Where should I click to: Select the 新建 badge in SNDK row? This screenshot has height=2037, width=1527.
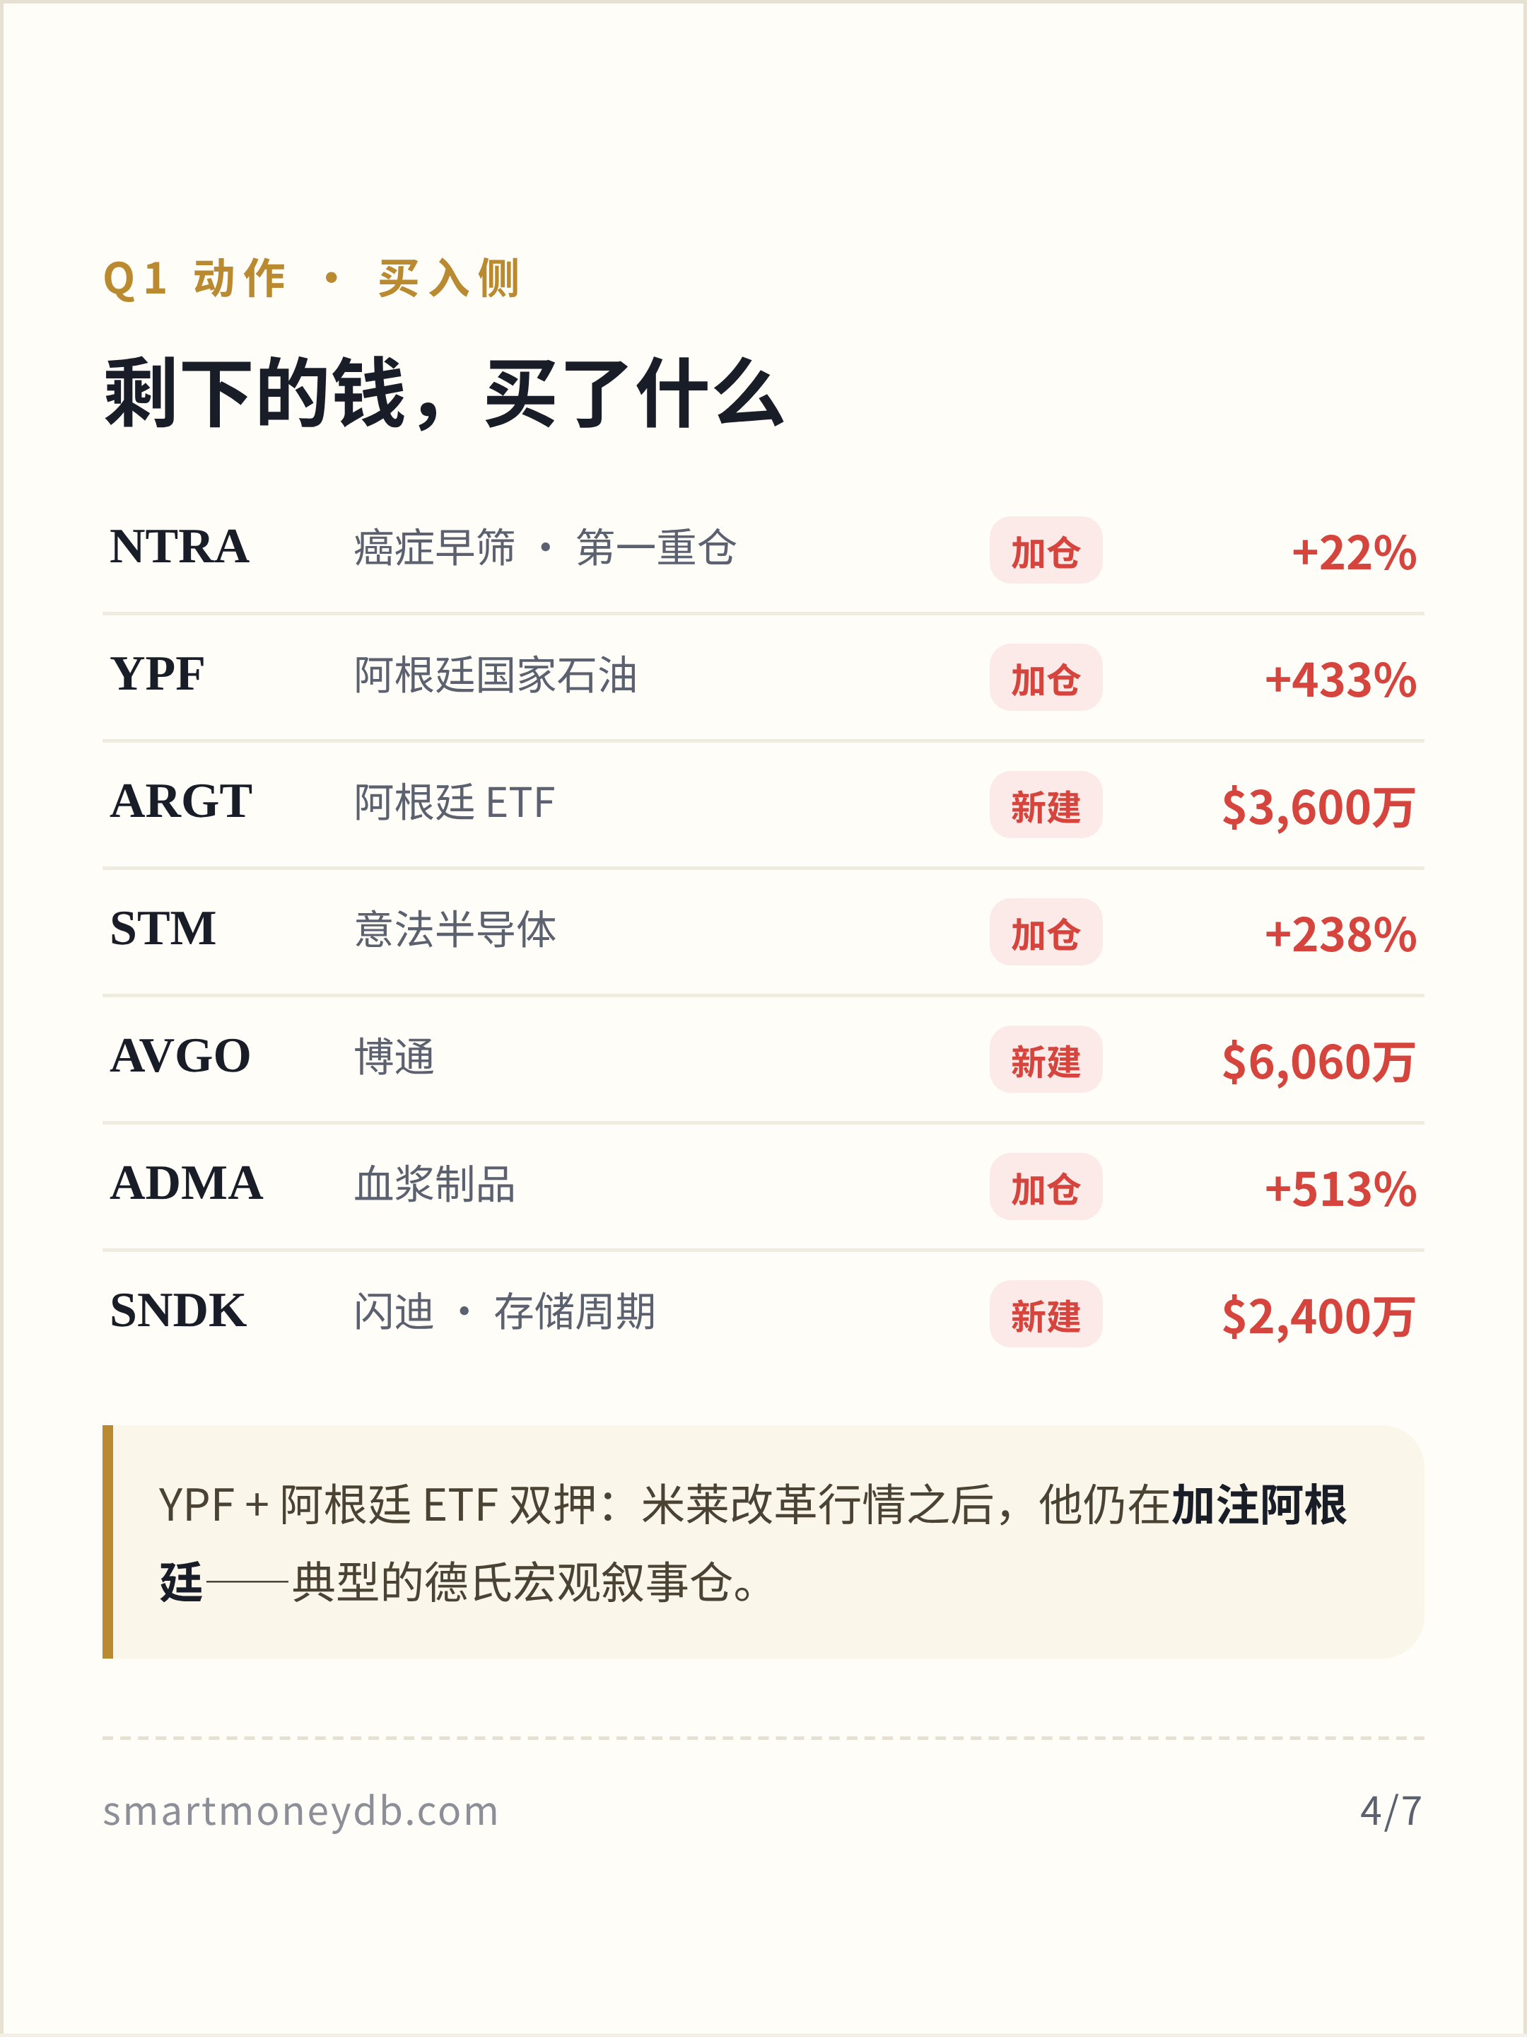(x=1046, y=1314)
